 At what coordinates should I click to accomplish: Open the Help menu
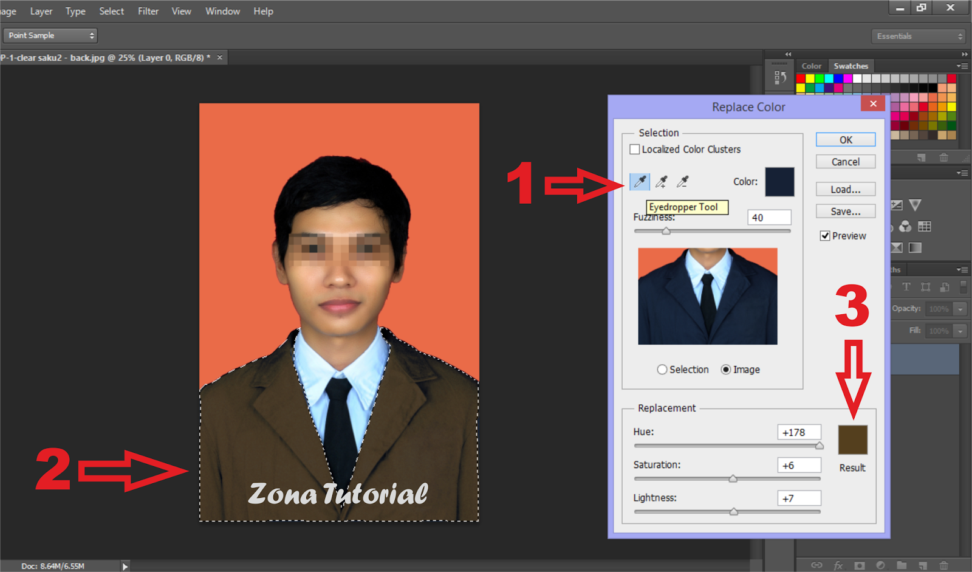click(263, 11)
